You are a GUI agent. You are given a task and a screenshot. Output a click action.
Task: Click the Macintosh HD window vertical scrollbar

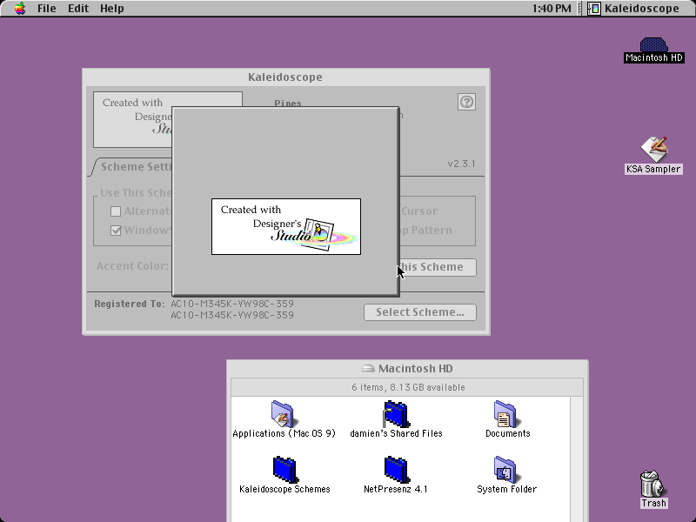pyautogui.click(x=577, y=459)
